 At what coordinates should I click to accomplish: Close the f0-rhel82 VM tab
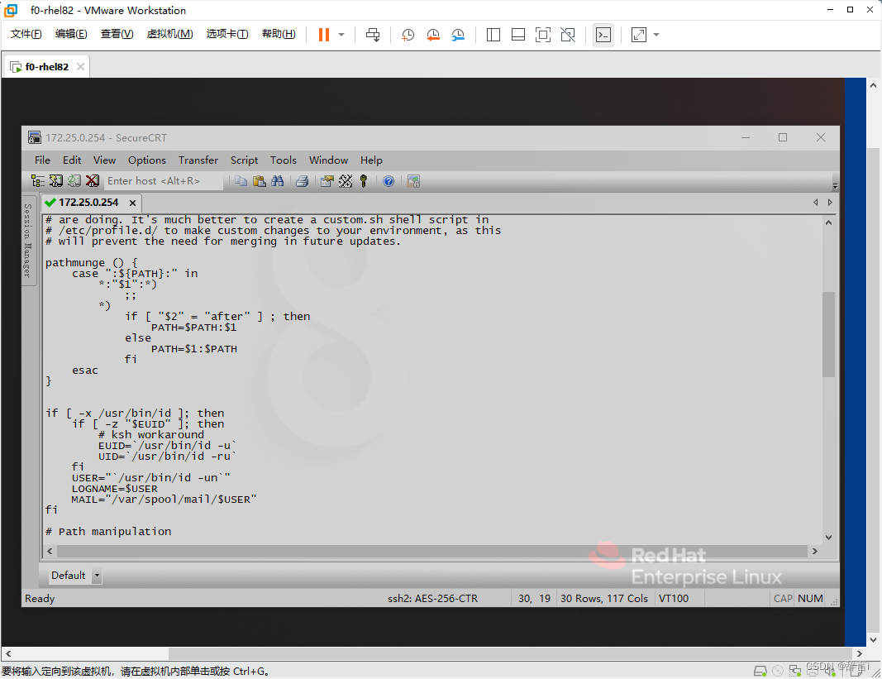pyautogui.click(x=80, y=66)
